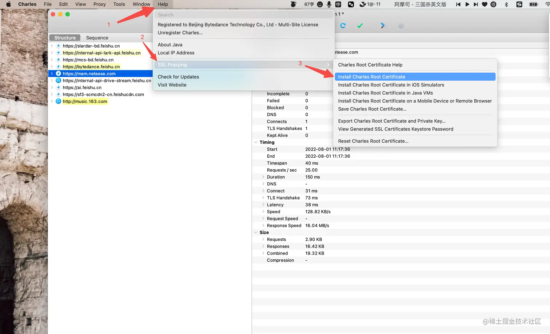Open the Apple menu
Viewport: 550px width, 334px height.
pos(8,4)
